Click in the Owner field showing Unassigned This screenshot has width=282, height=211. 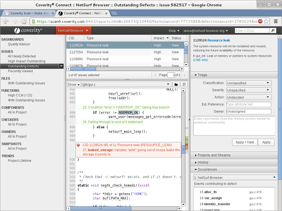249,112
